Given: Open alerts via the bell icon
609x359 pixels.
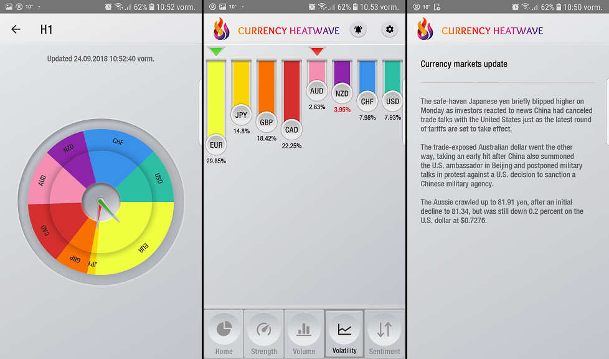Looking at the screenshot, I should [x=358, y=29].
